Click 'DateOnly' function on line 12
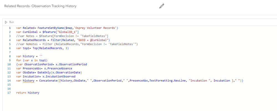The image size is (277, 111). tap(44, 73)
